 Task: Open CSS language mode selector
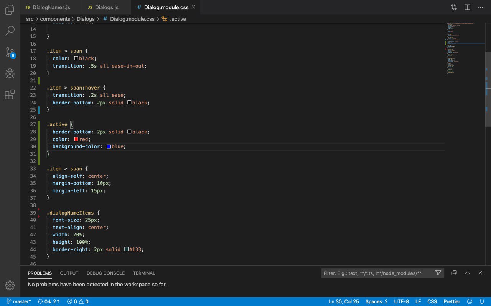[432, 301]
